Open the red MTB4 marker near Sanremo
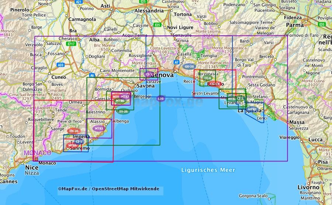Screen dimensions: 332x205 [x=72, y=146]
